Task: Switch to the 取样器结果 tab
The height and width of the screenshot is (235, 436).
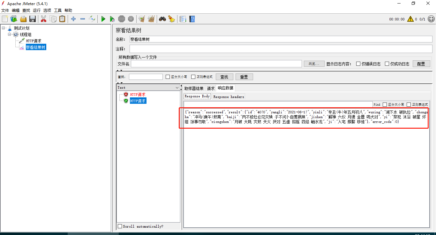Action: tap(194, 88)
